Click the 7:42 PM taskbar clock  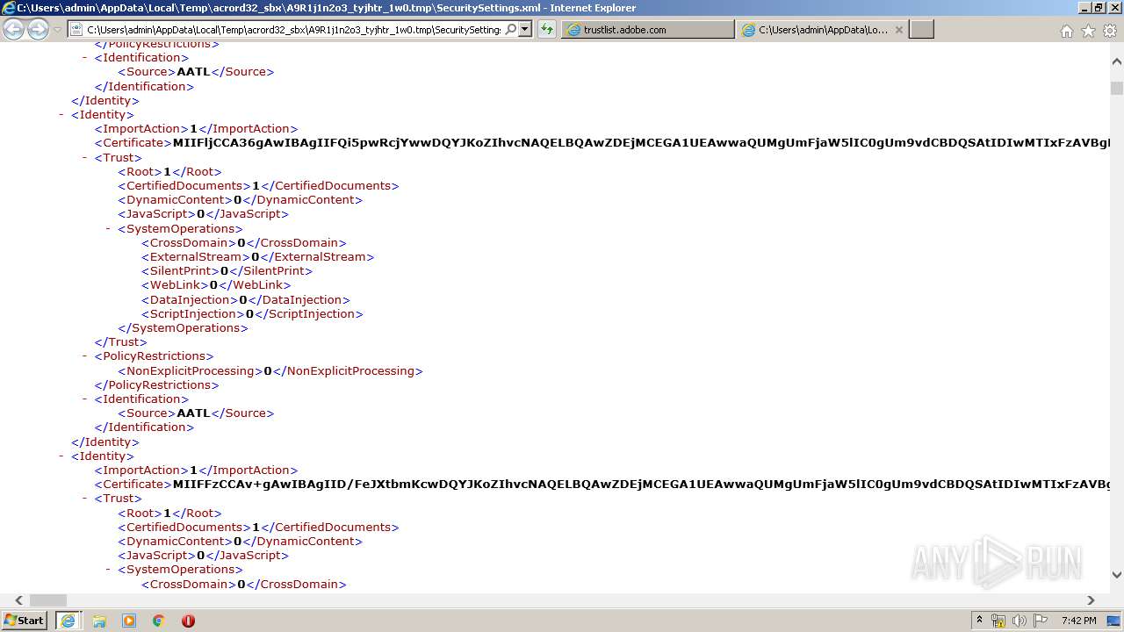[x=1078, y=621]
